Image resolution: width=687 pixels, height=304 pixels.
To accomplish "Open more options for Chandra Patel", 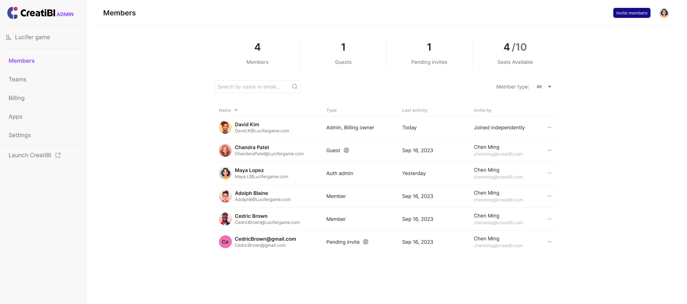I will coord(549,150).
